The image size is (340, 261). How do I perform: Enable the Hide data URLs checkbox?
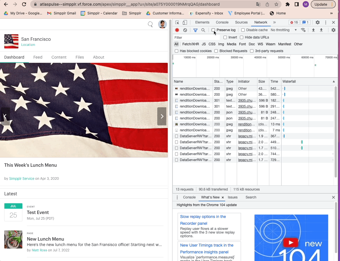coord(242,37)
